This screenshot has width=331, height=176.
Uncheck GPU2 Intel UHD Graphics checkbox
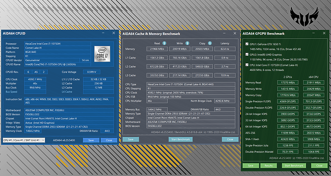coord(247,54)
